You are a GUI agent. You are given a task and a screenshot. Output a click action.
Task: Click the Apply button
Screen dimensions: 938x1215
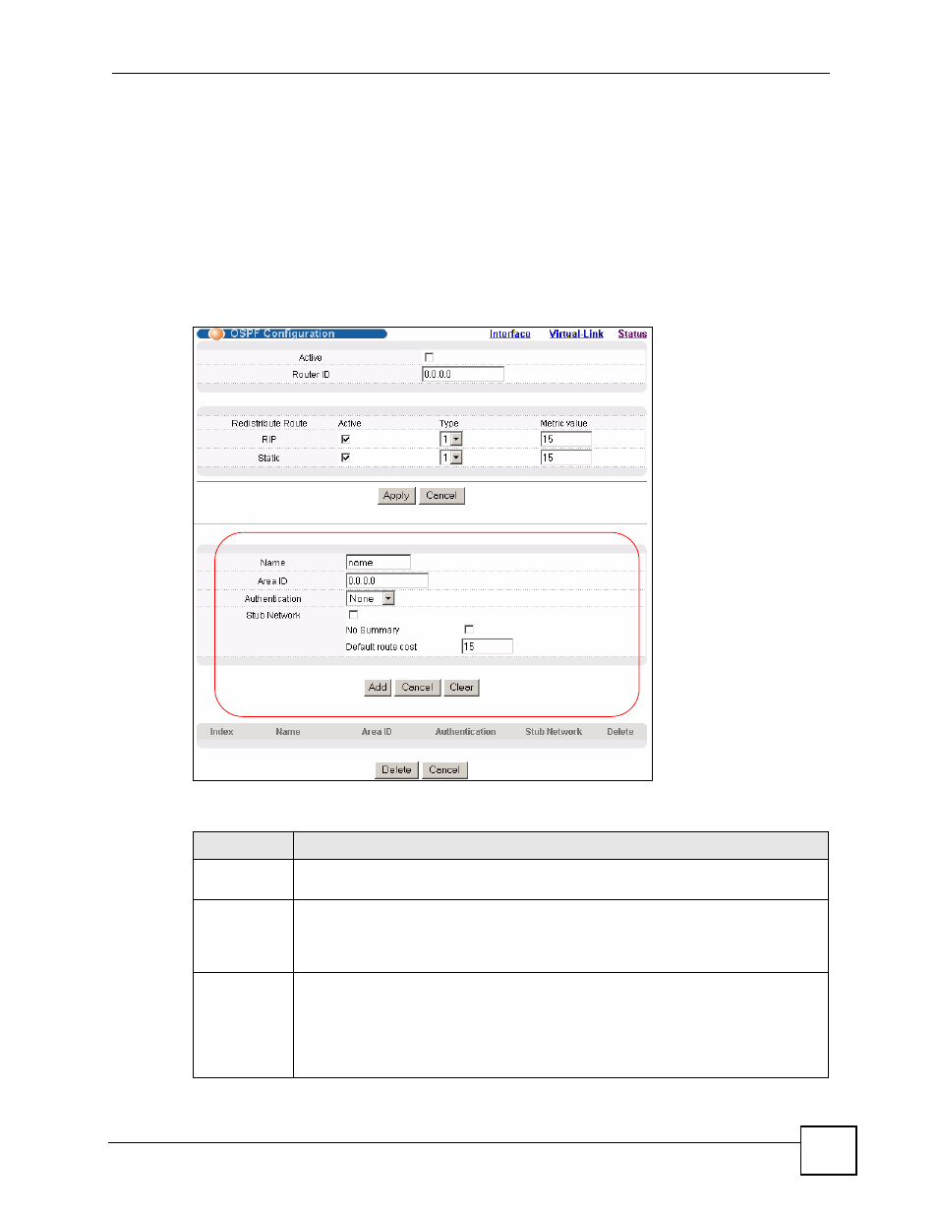pos(396,496)
